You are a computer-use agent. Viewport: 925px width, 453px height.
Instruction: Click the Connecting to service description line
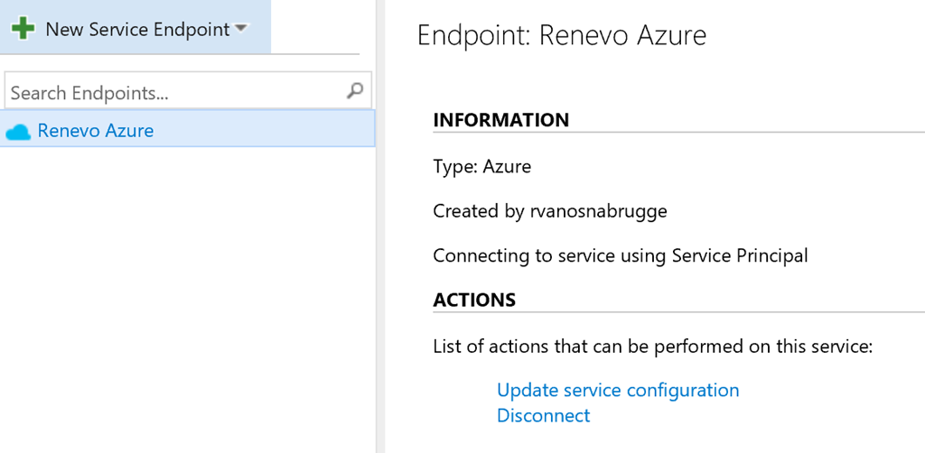coord(620,255)
